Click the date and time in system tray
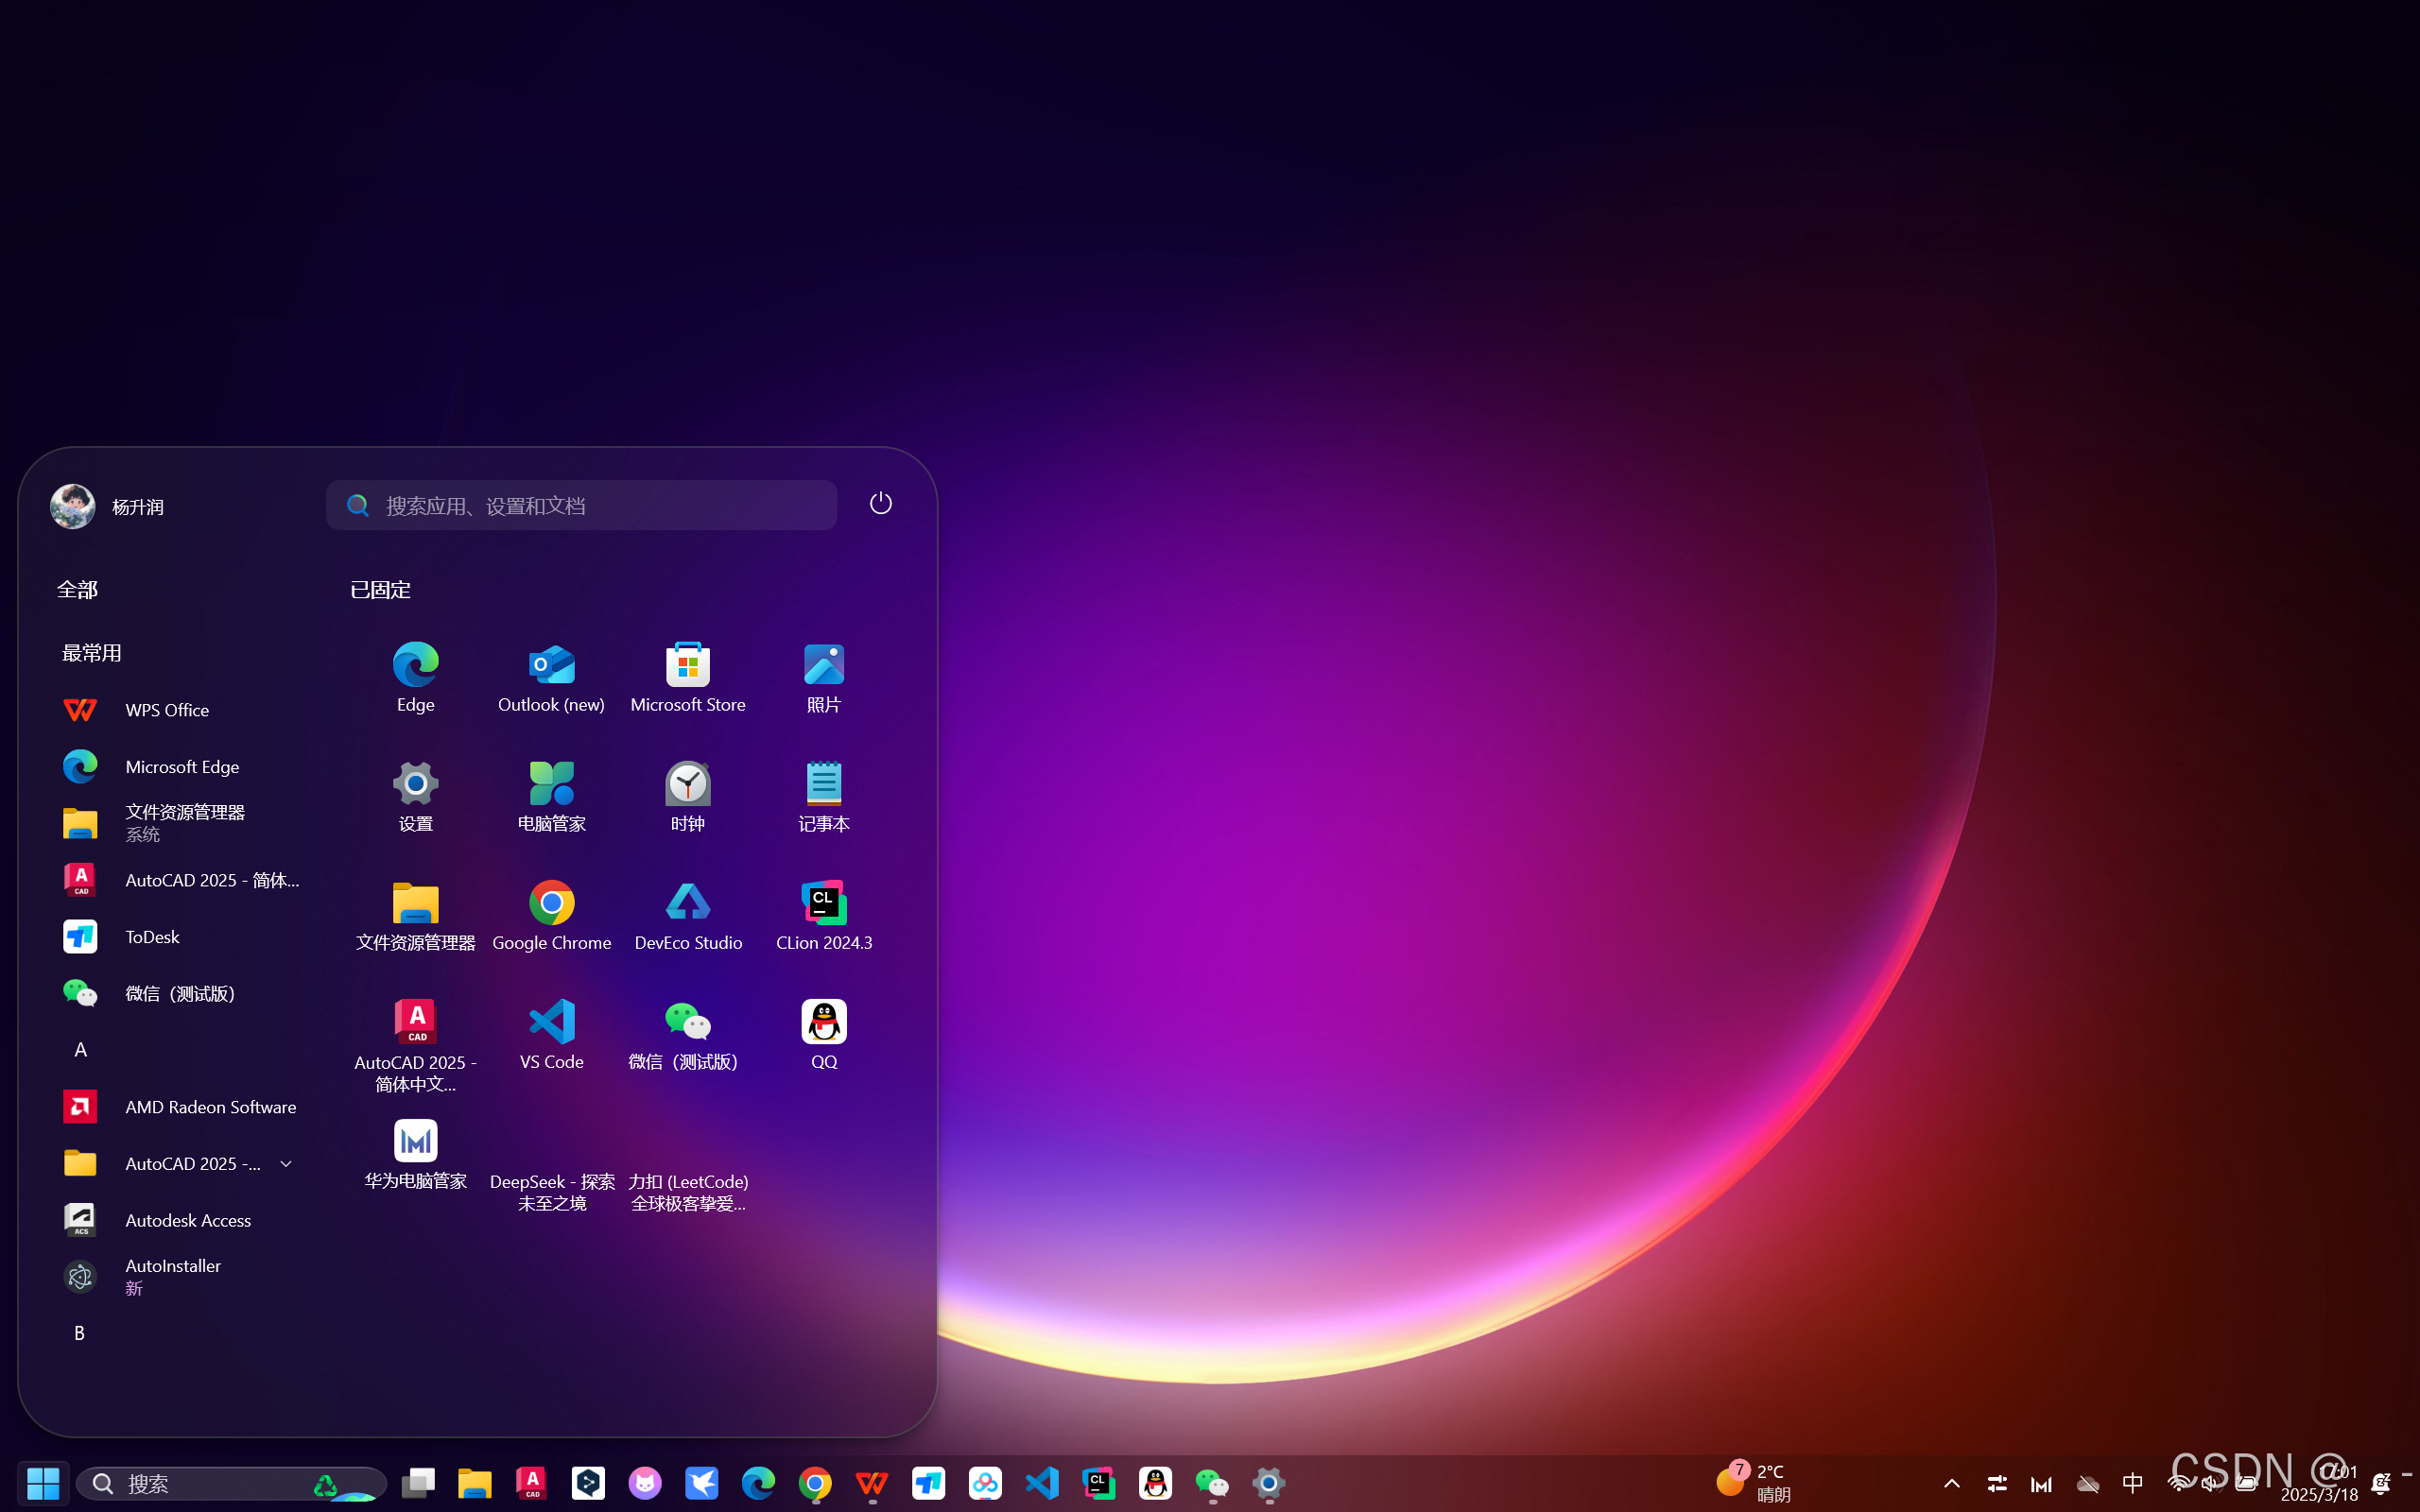Viewport: 2420px width, 1512px height. pyautogui.click(x=2320, y=1482)
